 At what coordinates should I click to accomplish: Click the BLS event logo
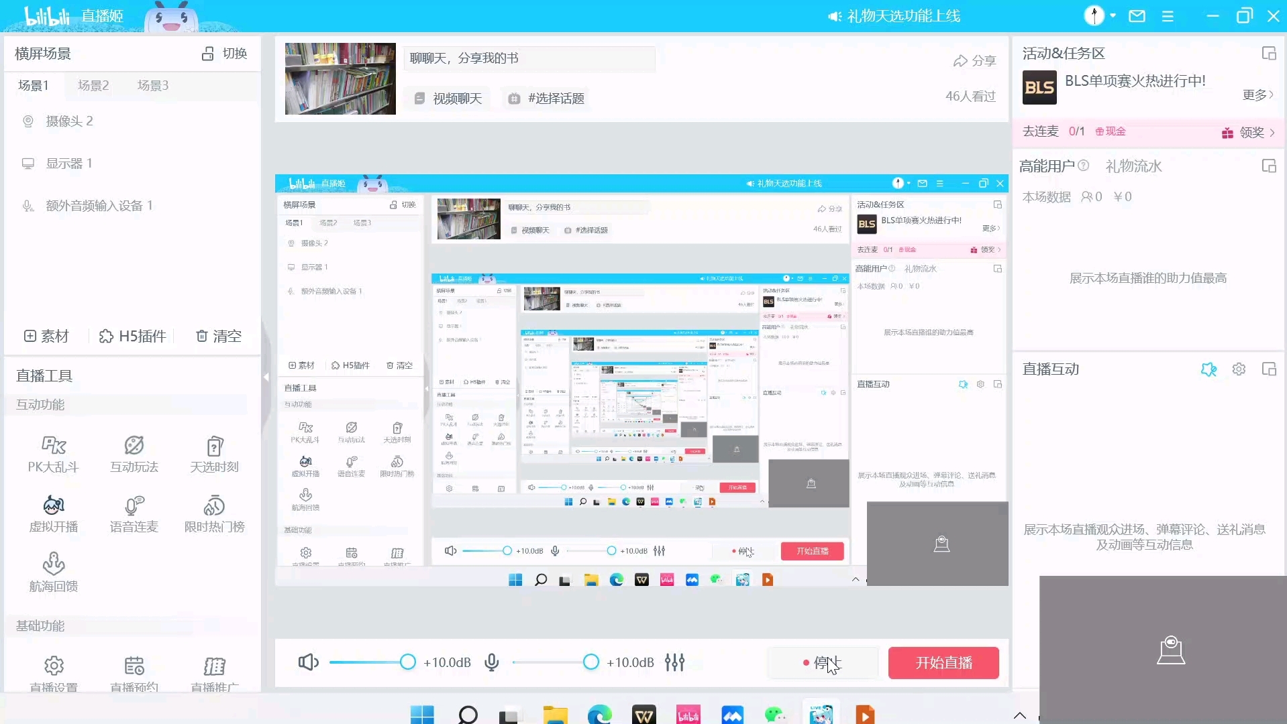(x=1039, y=87)
